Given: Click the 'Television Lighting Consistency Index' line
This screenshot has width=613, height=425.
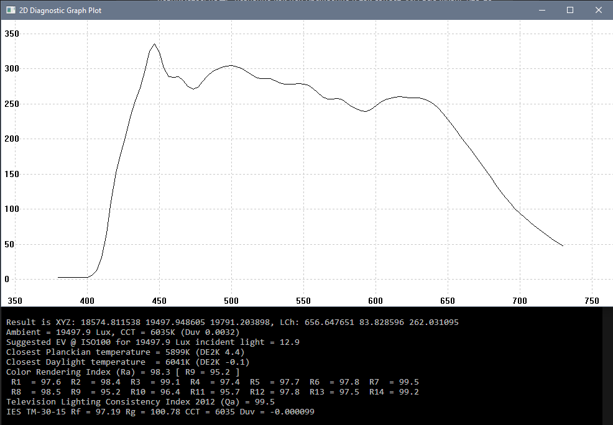Looking at the screenshot, I should coord(141,402).
